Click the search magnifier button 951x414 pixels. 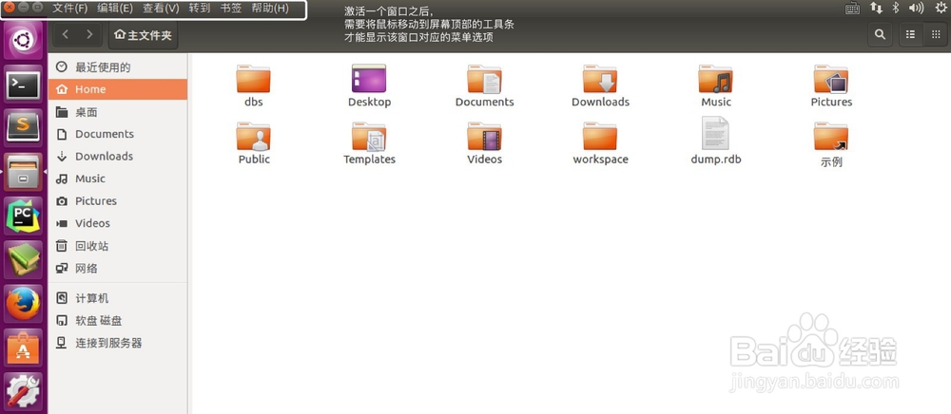click(880, 35)
